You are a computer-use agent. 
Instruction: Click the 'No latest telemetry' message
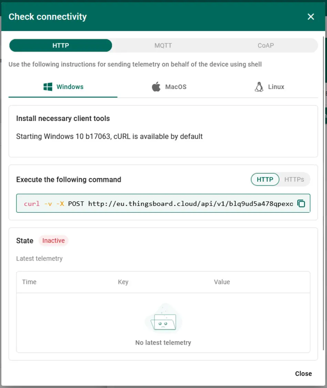(x=163, y=343)
